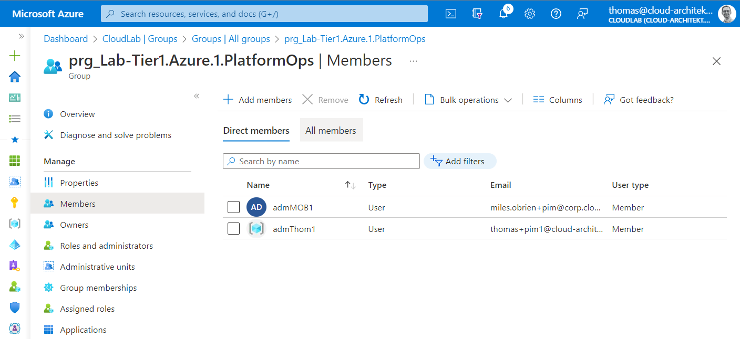Open the ellipsis more options next to Members
740x339 pixels.
point(413,61)
